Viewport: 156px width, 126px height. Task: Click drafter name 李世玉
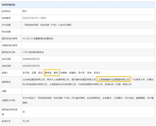click(97, 73)
